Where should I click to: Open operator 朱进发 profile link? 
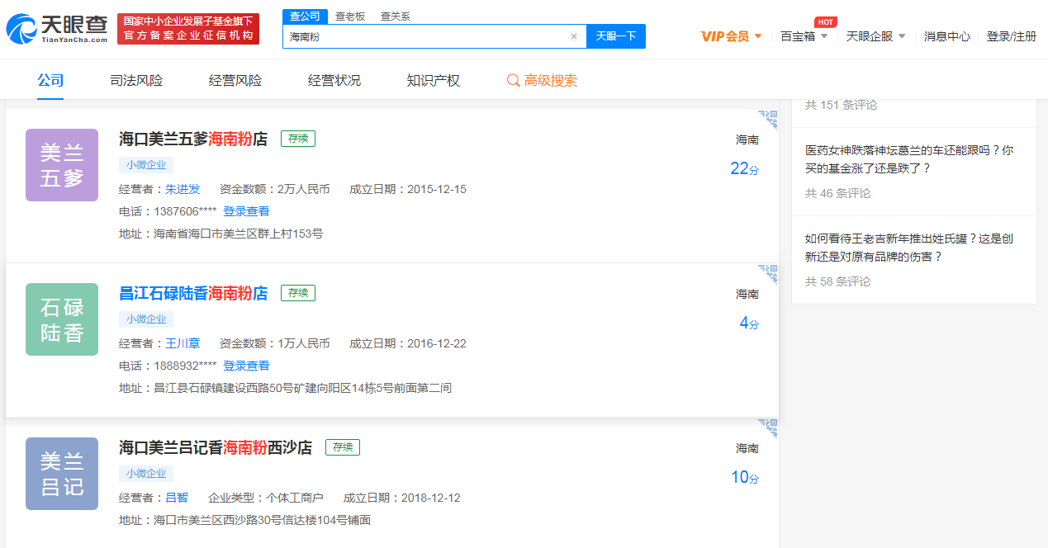pos(183,189)
